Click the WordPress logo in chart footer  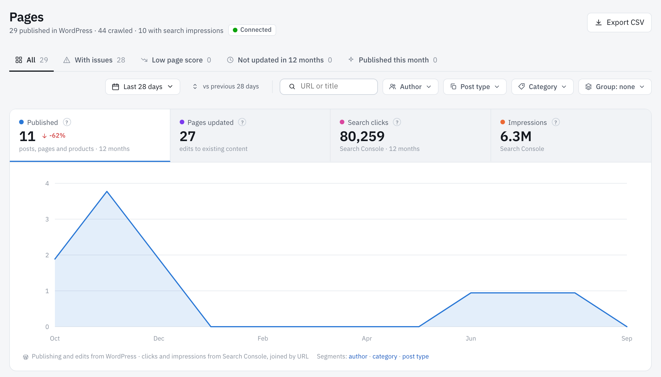click(26, 357)
